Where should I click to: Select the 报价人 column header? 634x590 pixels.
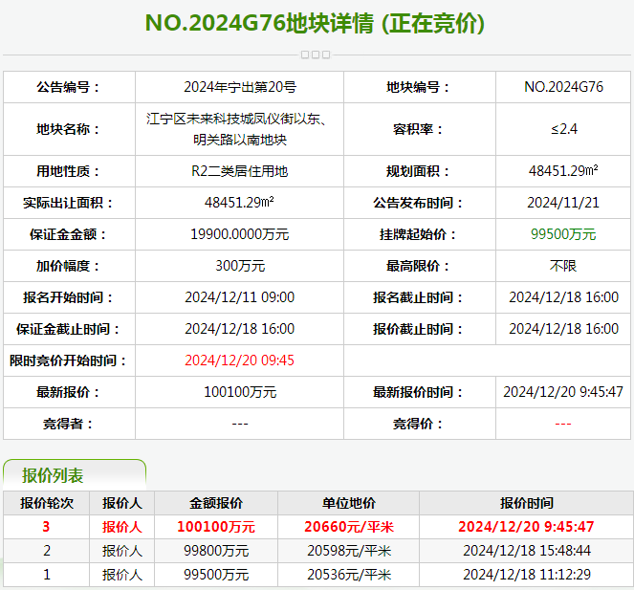[x=122, y=503]
